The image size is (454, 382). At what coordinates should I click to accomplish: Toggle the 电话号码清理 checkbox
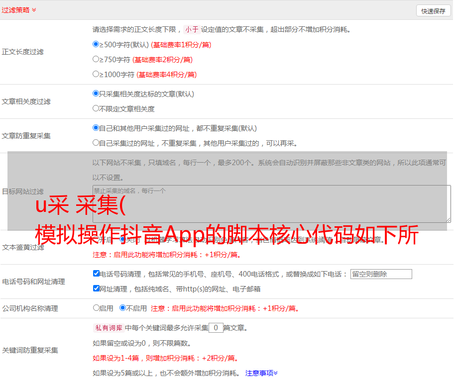pos(97,274)
